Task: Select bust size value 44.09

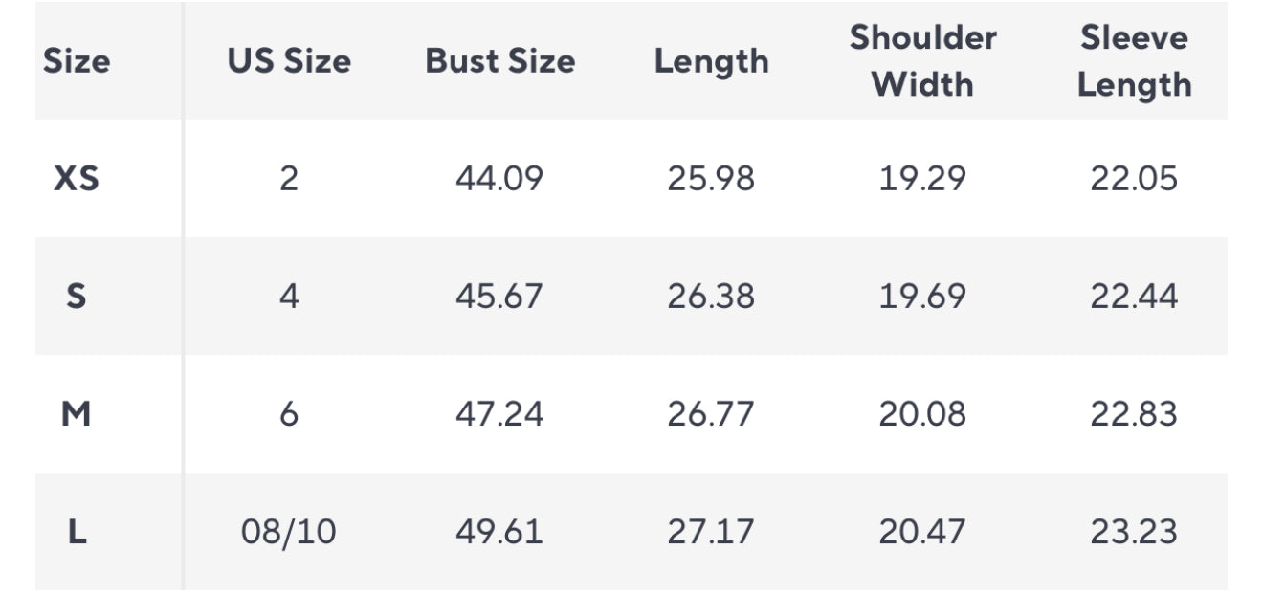Action: (x=499, y=179)
